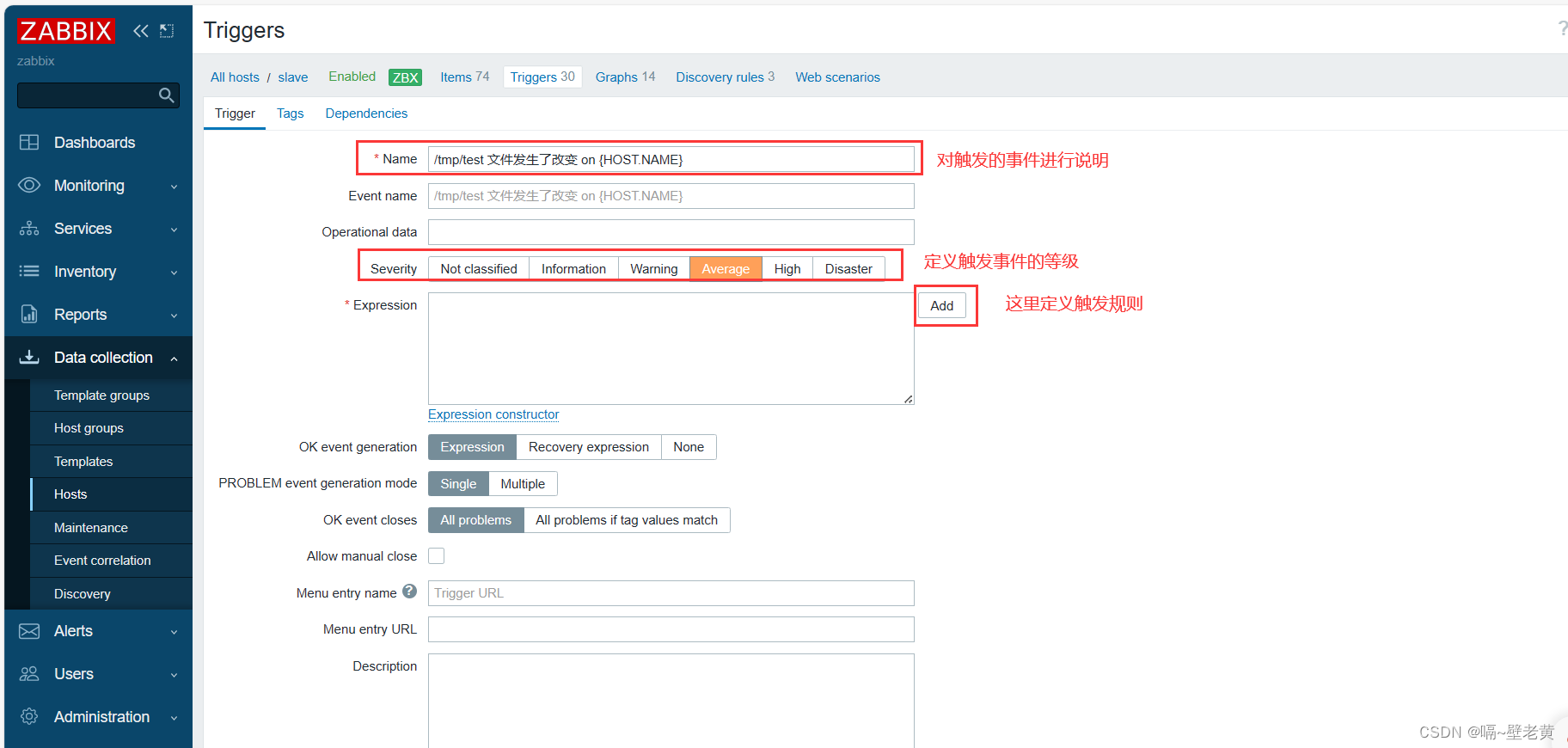This screenshot has width=1568, height=748.
Task: Expand the Monitoring menu chevron
Action: 175,187
